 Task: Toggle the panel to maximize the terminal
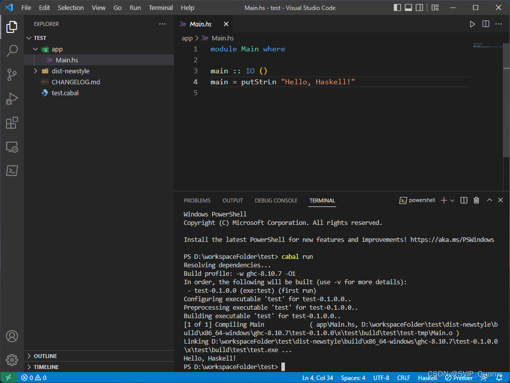click(489, 200)
